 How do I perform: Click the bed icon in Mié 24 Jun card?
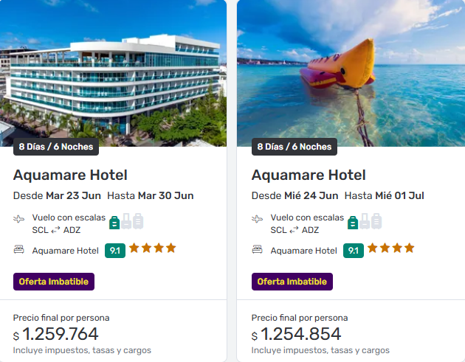258,250
